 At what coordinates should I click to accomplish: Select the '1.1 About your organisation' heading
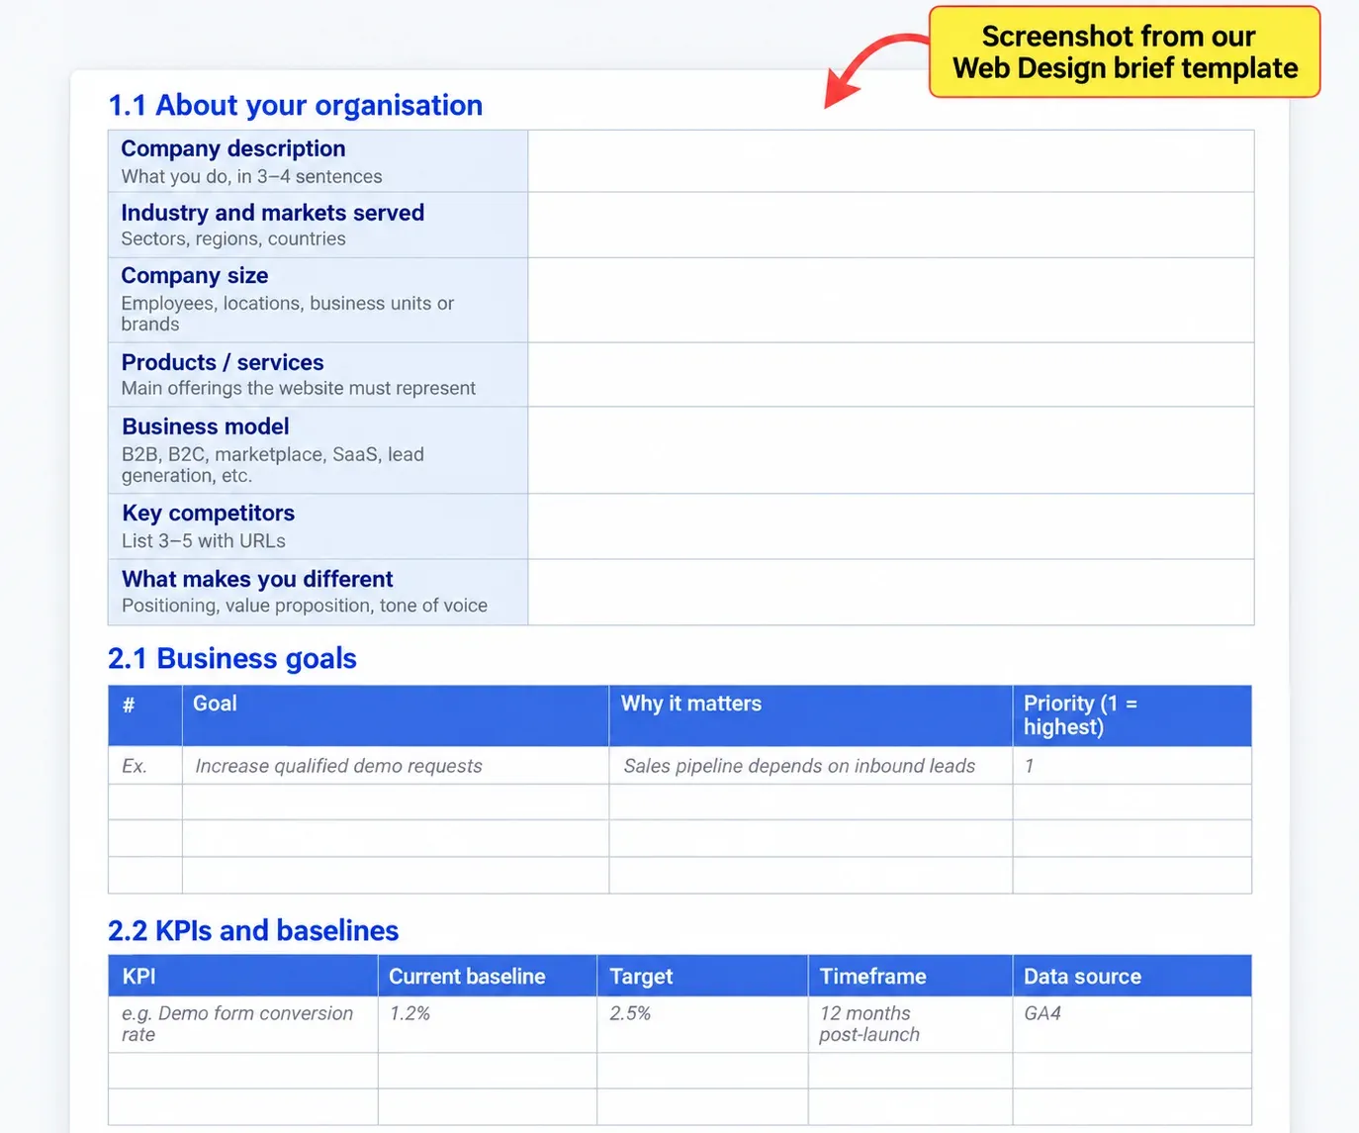(x=295, y=105)
